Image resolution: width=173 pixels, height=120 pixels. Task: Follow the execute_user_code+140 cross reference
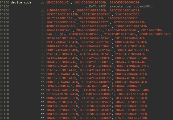pos(131,6)
